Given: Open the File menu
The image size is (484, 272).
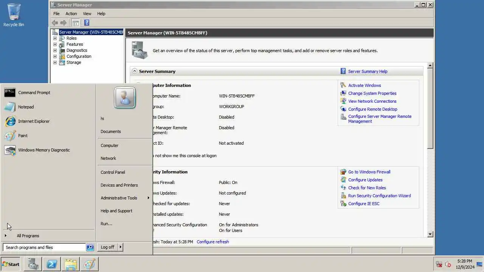Looking at the screenshot, I should tap(56, 14).
